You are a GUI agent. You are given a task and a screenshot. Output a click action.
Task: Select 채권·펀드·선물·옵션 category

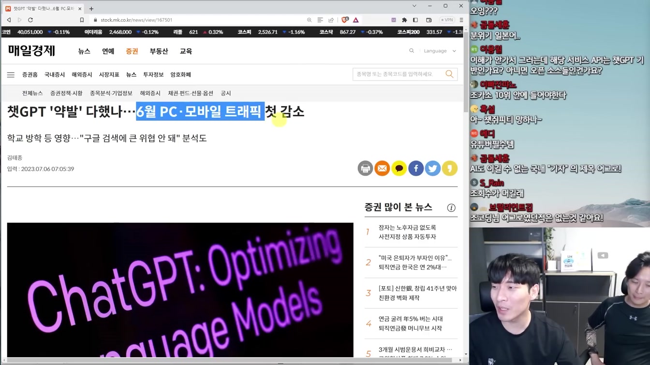[x=191, y=93]
